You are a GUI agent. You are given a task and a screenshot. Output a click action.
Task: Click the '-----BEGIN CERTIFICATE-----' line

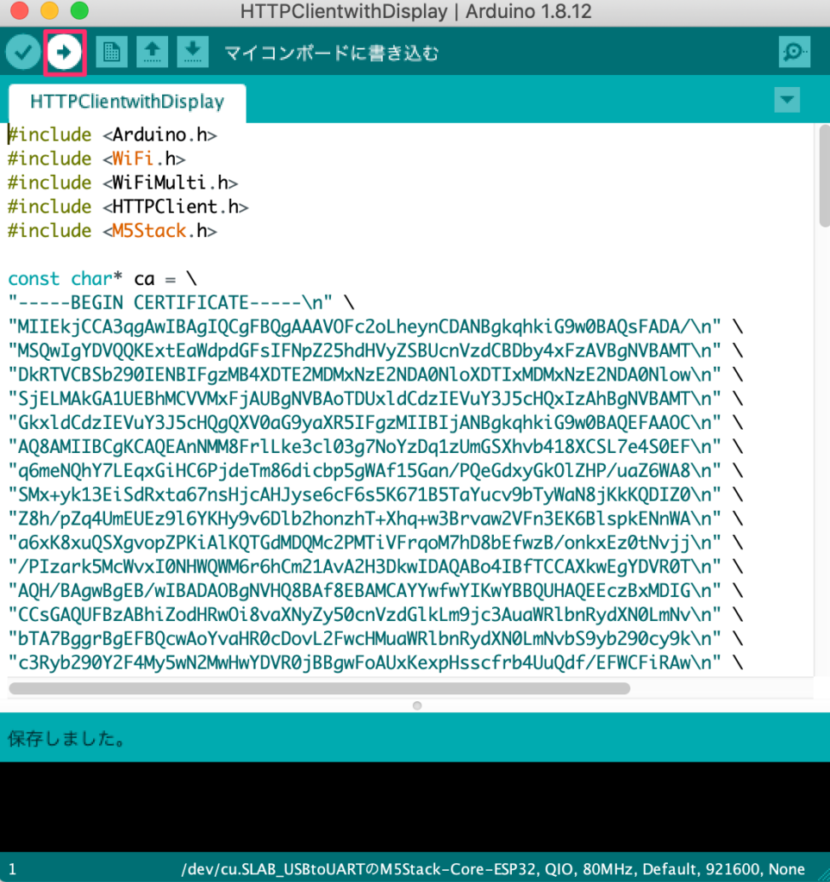181,303
